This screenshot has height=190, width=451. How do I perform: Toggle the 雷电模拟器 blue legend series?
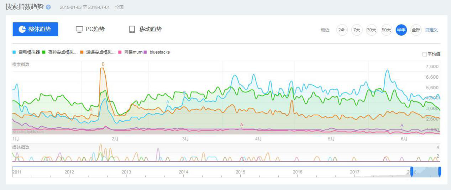click(26, 52)
